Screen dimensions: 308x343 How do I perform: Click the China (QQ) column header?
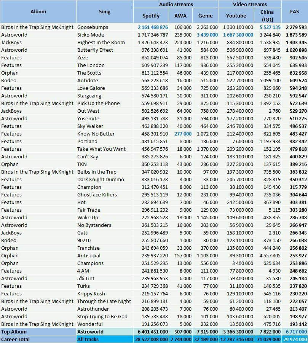(268, 16)
